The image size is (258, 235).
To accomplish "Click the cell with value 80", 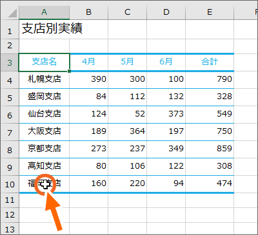I will click(88, 167).
